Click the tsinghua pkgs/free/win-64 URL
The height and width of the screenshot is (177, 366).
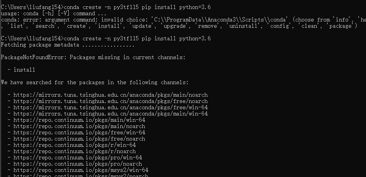(110, 108)
